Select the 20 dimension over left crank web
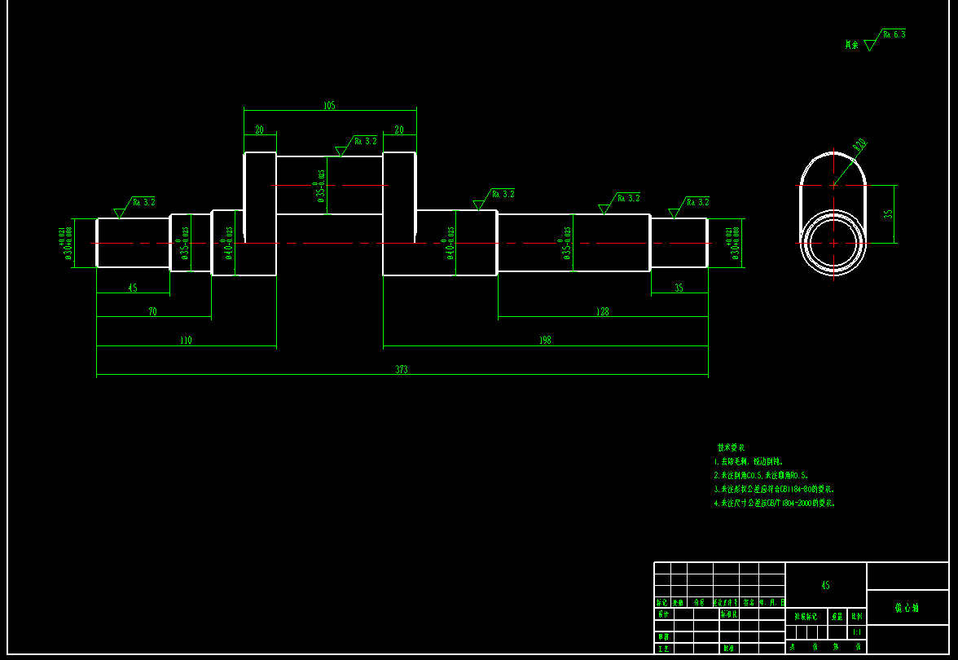 [260, 130]
